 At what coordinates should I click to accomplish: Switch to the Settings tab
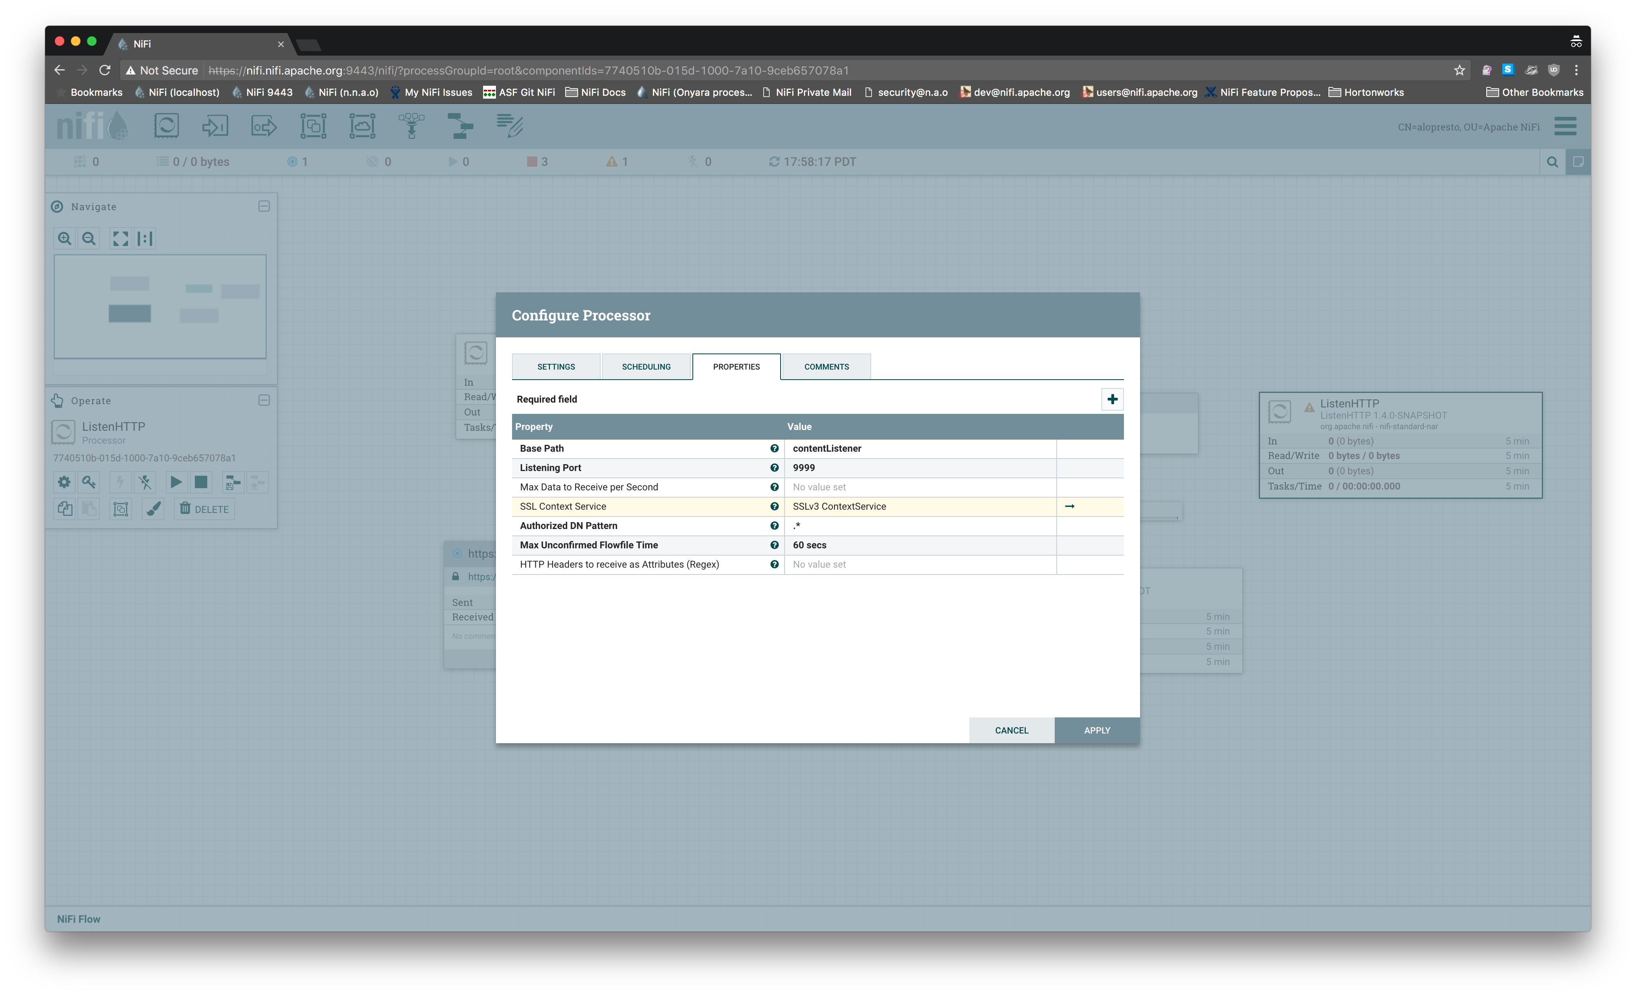tap(556, 366)
